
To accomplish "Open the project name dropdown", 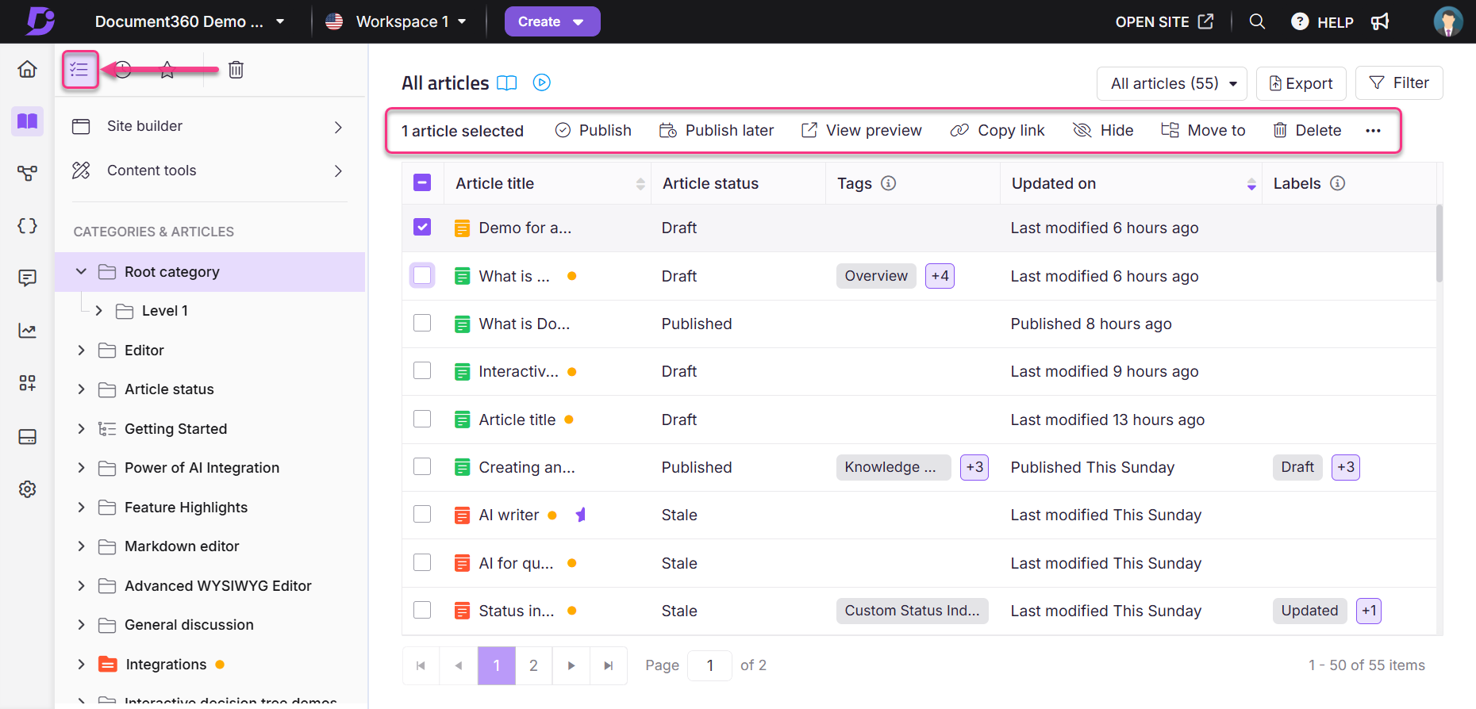I will [x=190, y=21].
